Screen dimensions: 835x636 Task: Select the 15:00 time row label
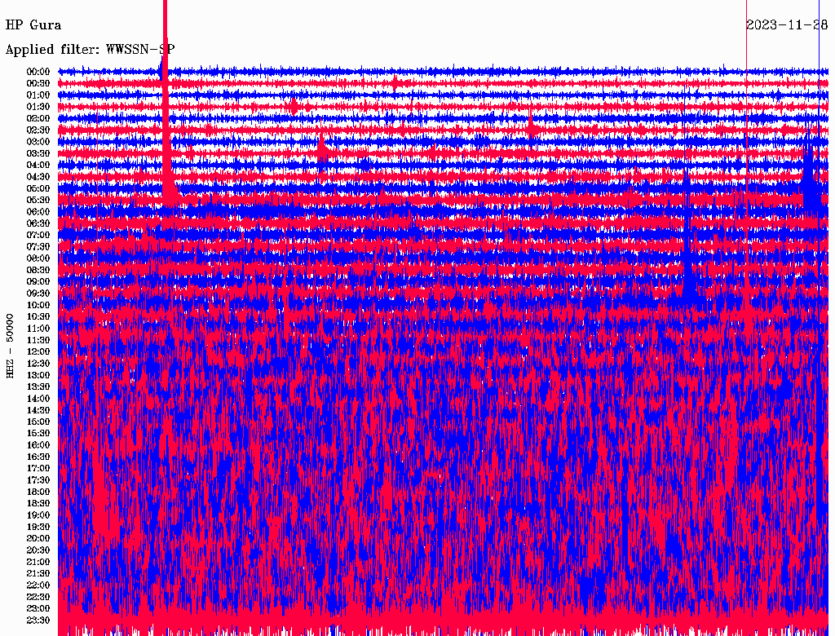(38, 422)
